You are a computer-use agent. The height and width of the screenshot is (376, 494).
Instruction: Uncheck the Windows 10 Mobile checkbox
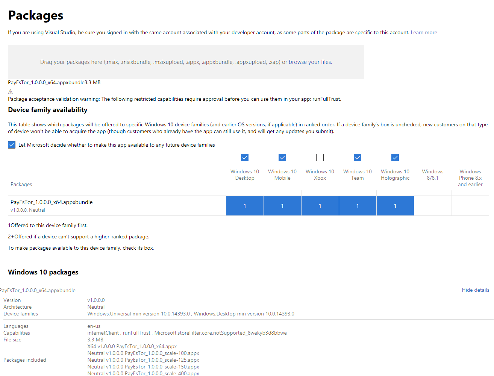coord(282,158)
